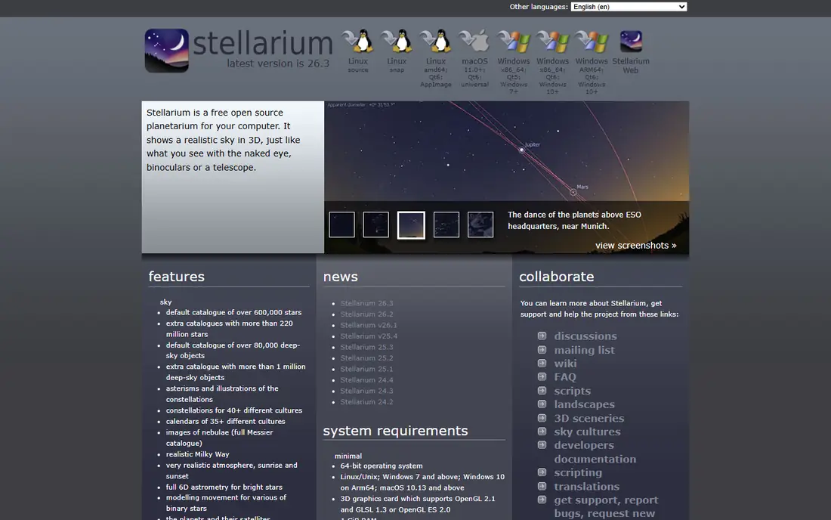
Task: Click the 'system requirements' heading
Action: tap(395, 431)
